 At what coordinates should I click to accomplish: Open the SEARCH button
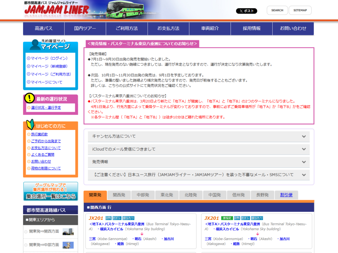tap(277, 10)
